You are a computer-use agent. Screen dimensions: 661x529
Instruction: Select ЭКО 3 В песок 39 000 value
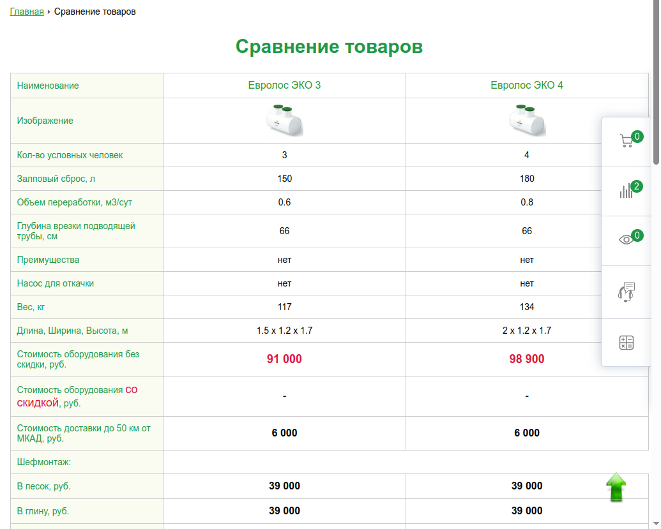tap(285, 486)
